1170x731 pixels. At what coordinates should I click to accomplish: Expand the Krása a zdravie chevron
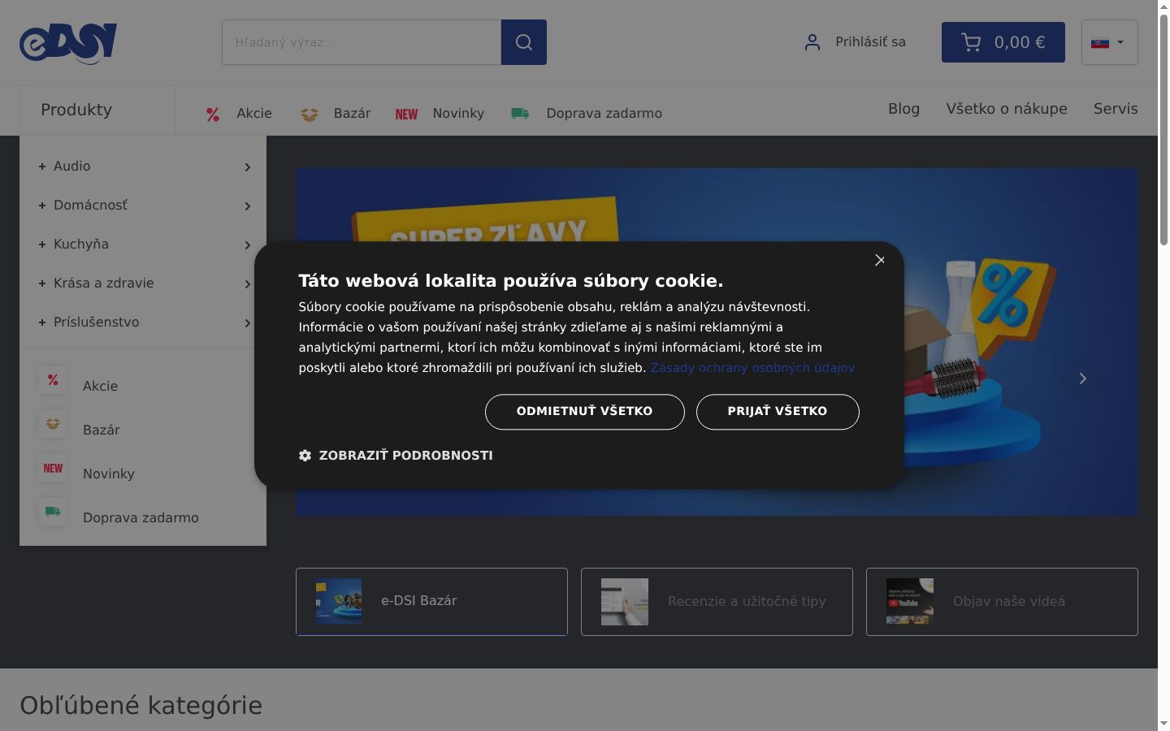click(248, 284)
